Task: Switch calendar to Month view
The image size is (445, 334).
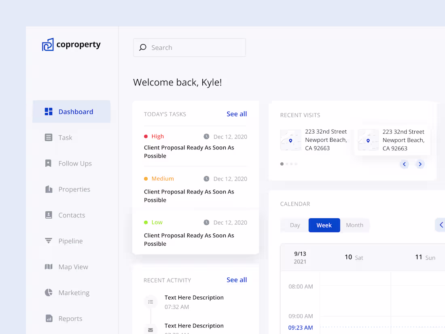Action: click(x=354, y=225)
